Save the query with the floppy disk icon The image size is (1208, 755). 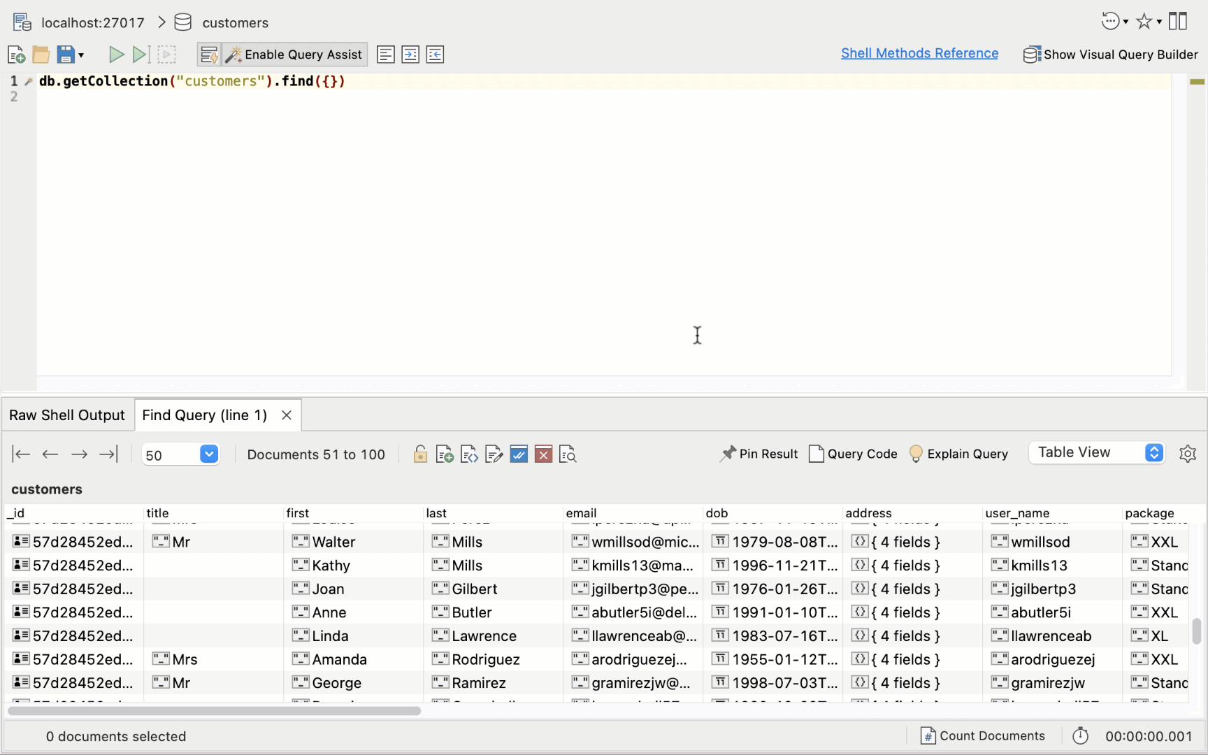66,55
